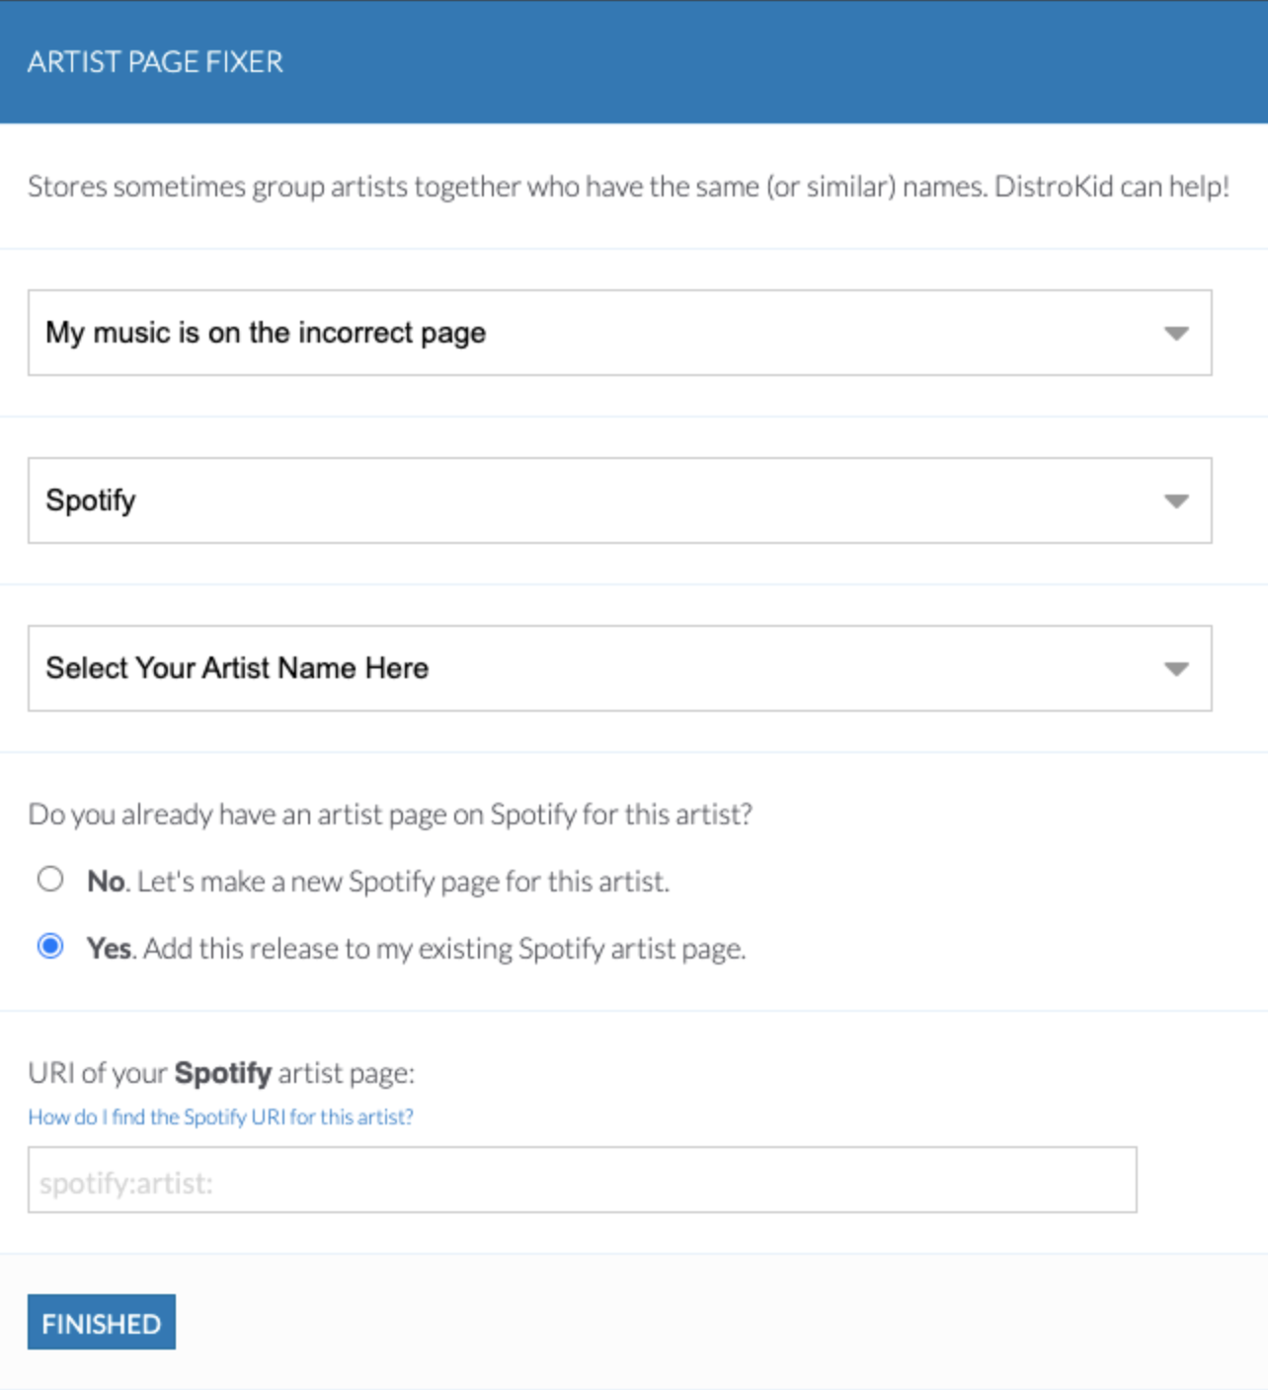This screenshot has height=1390, width=1268.
Task: Select Yes to add release to existing page
Action: 51,947
